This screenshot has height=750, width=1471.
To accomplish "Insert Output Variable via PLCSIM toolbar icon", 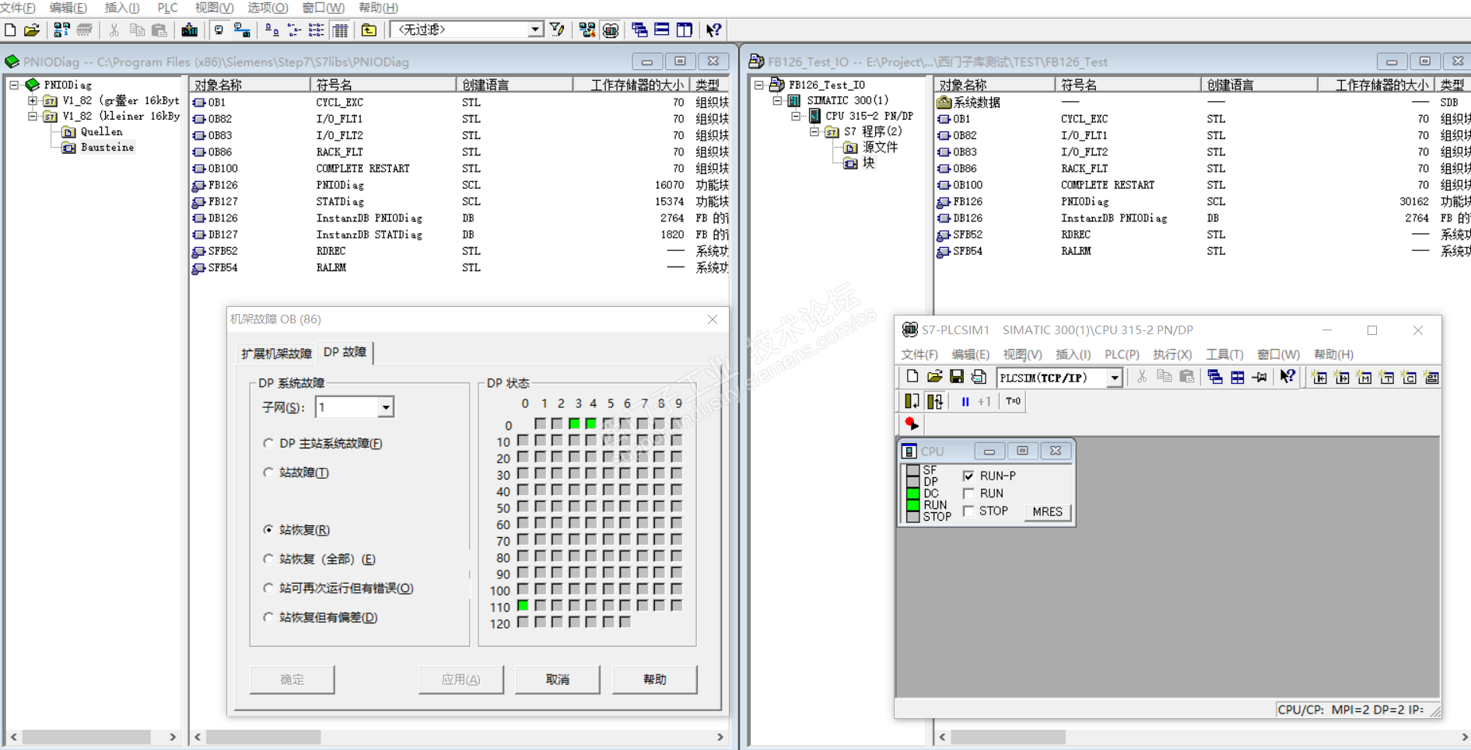I will [x=1342, y=378].
